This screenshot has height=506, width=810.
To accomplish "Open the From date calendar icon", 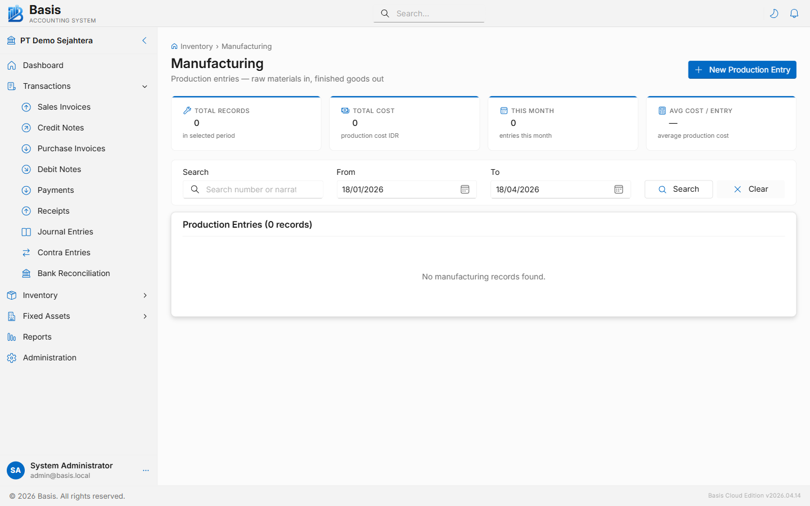I will (x=465, y=189).
